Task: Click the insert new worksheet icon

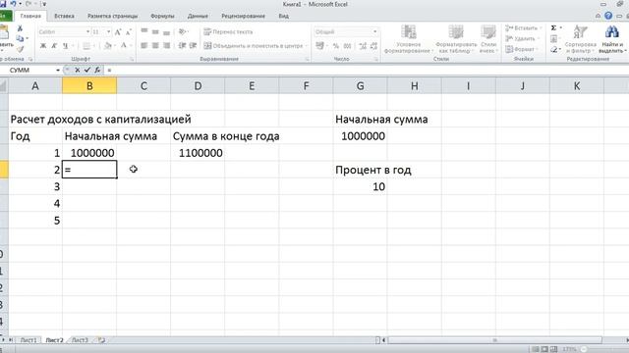Action: click(101, 340)
